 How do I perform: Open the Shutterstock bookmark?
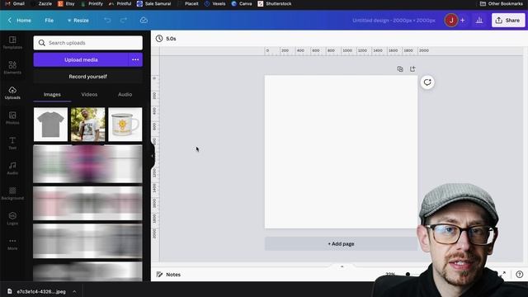pos(275,3)
